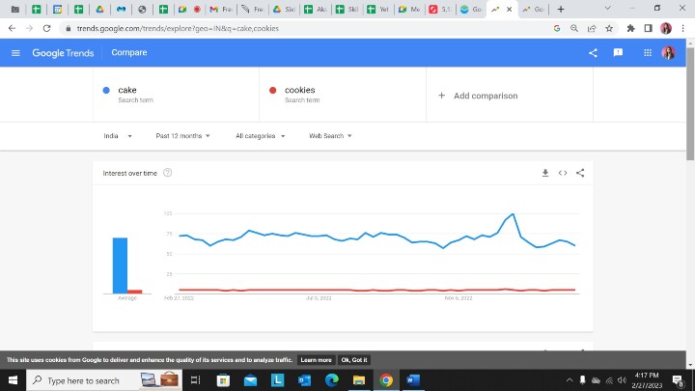Image resolution: width=695 pixels, height=391 pixels.
Task: Close the active Google Trends tab
Action: [x=510, y=10]
